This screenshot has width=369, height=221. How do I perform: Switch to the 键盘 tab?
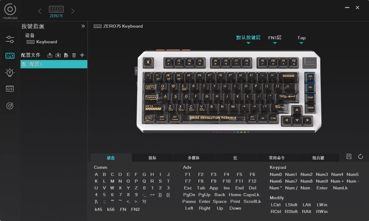point(111,158)
